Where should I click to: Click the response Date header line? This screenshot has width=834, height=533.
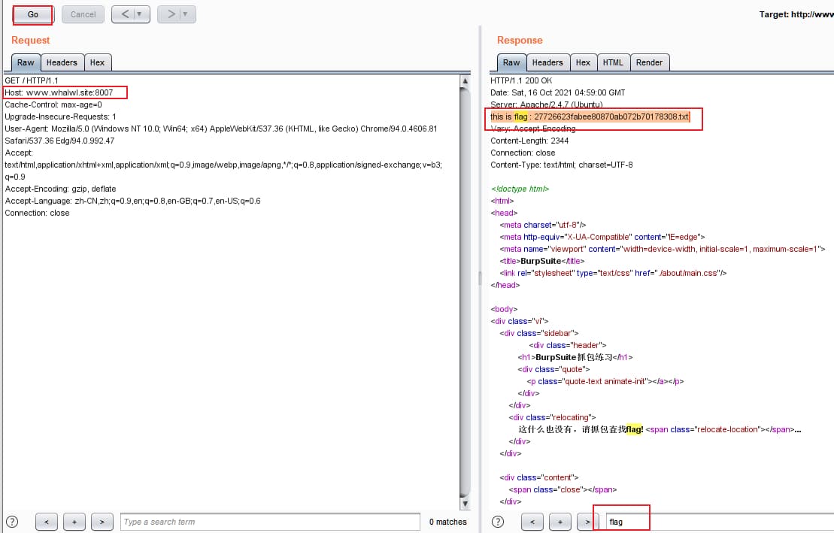tap(558, 92)
